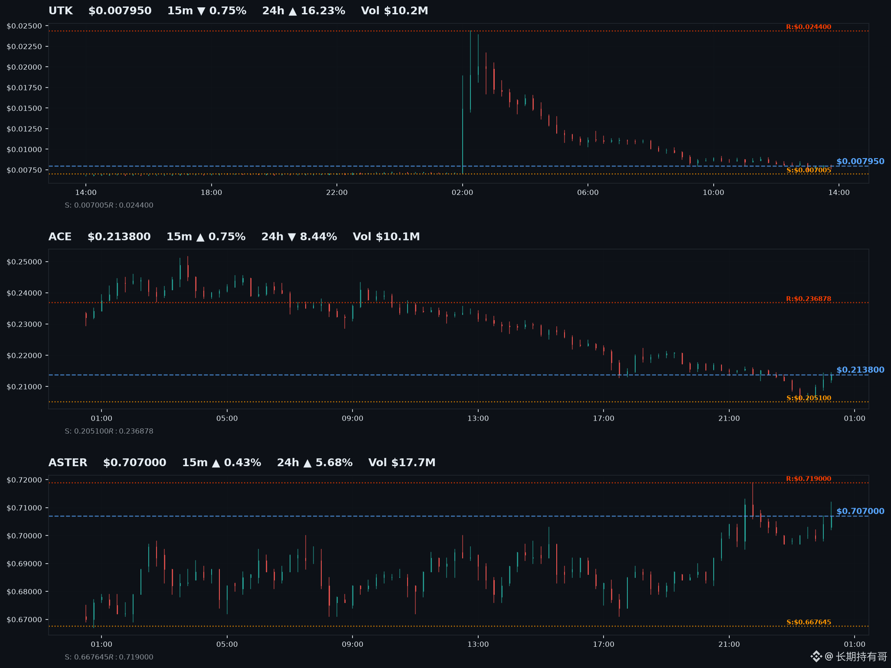
Task: Click $0.25000 on the ACE price axis
Action: 24,262
